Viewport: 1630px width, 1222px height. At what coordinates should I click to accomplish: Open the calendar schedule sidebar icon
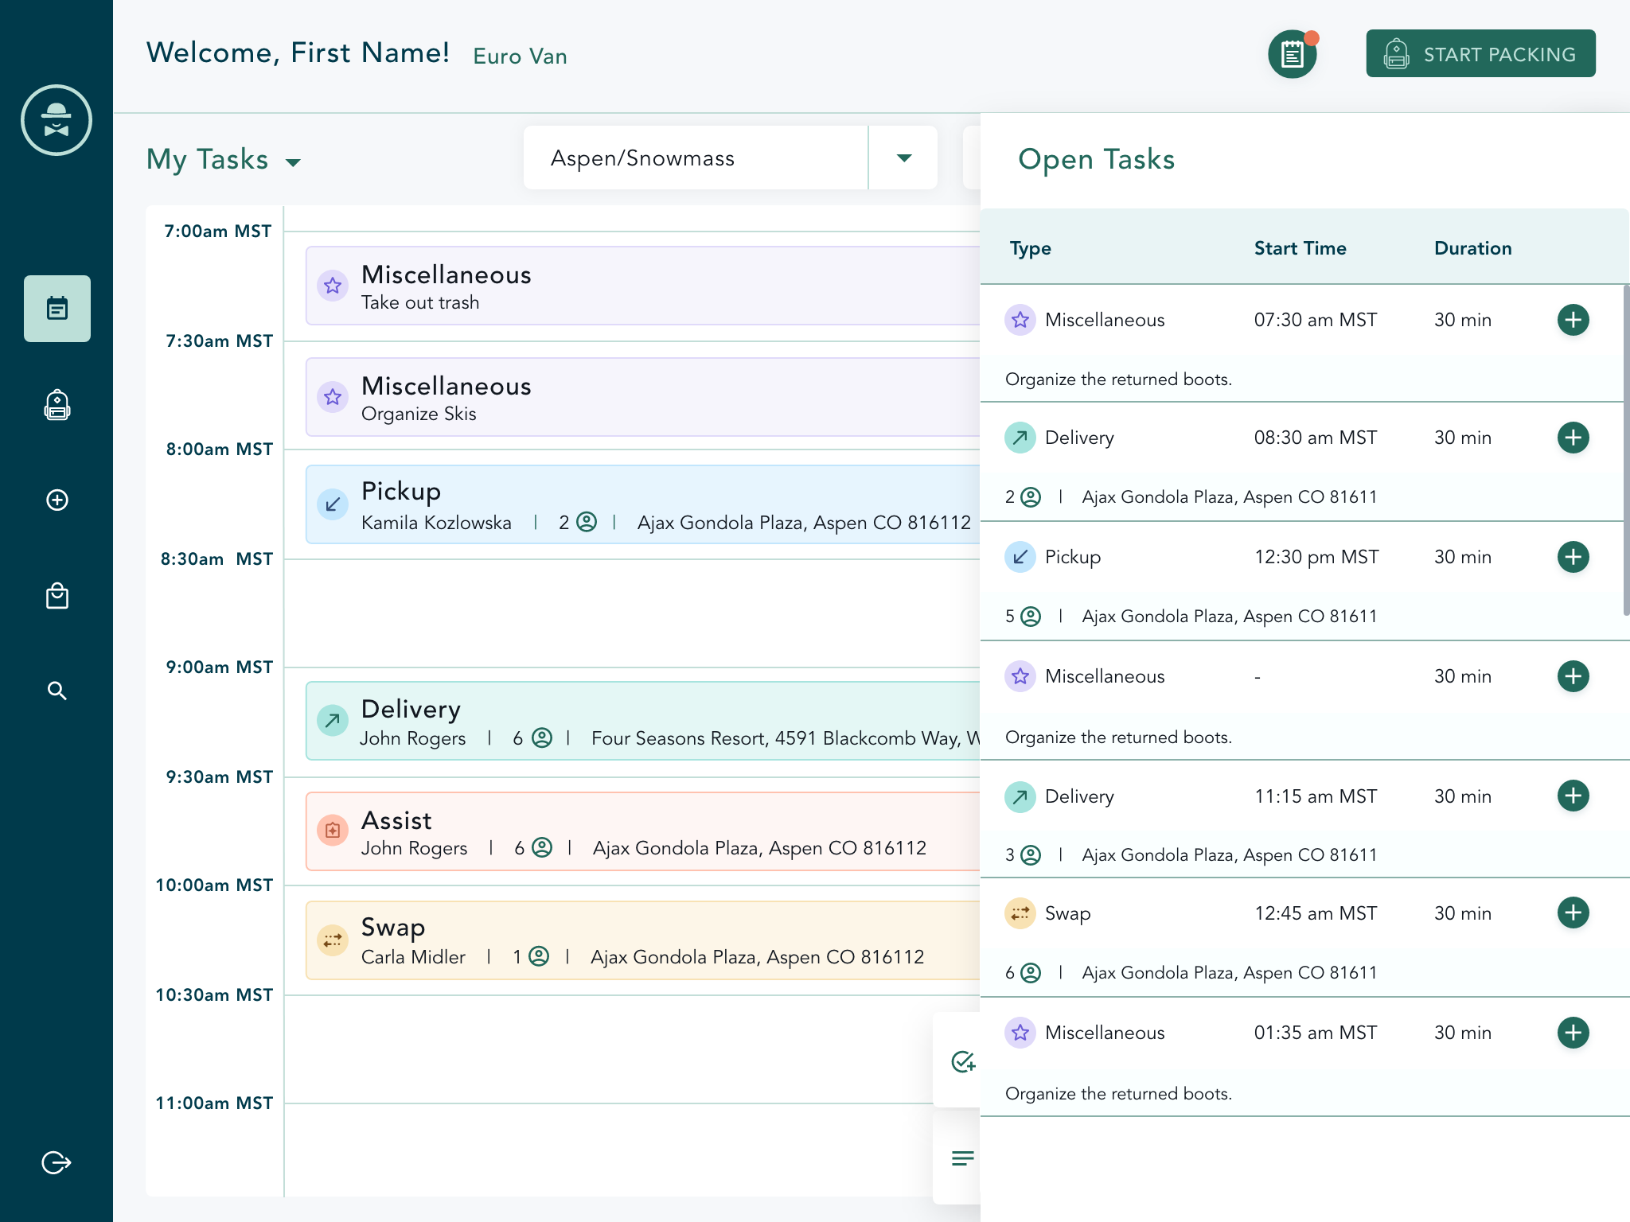pyautogui.click(x=57, y=309)
